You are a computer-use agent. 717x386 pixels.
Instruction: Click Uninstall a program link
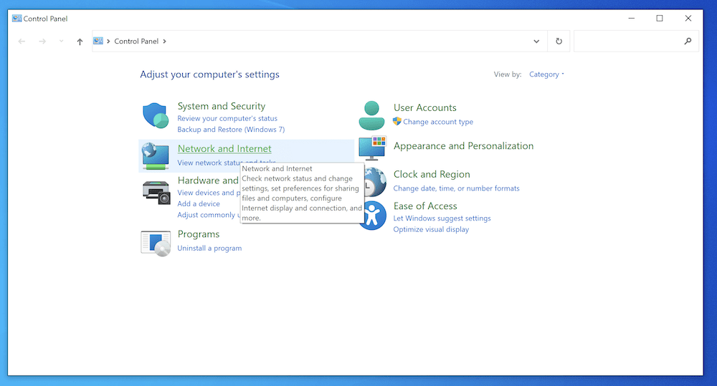coord(209,248)
